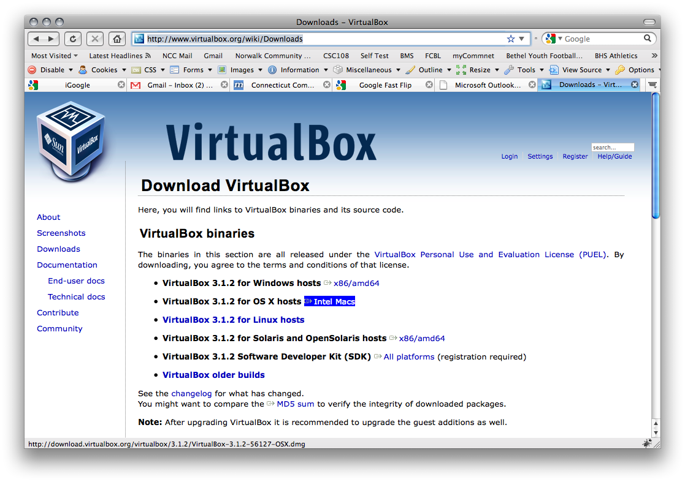Click the Miscellaneous toolbar icon
The height and width of the screenshot is (482, 685).
pos(338,70)
